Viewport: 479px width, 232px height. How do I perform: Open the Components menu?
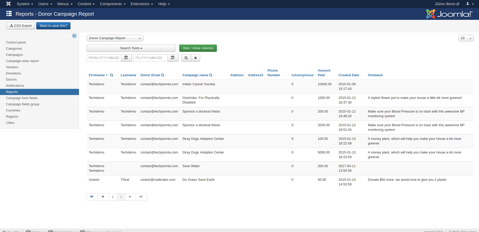112,4
